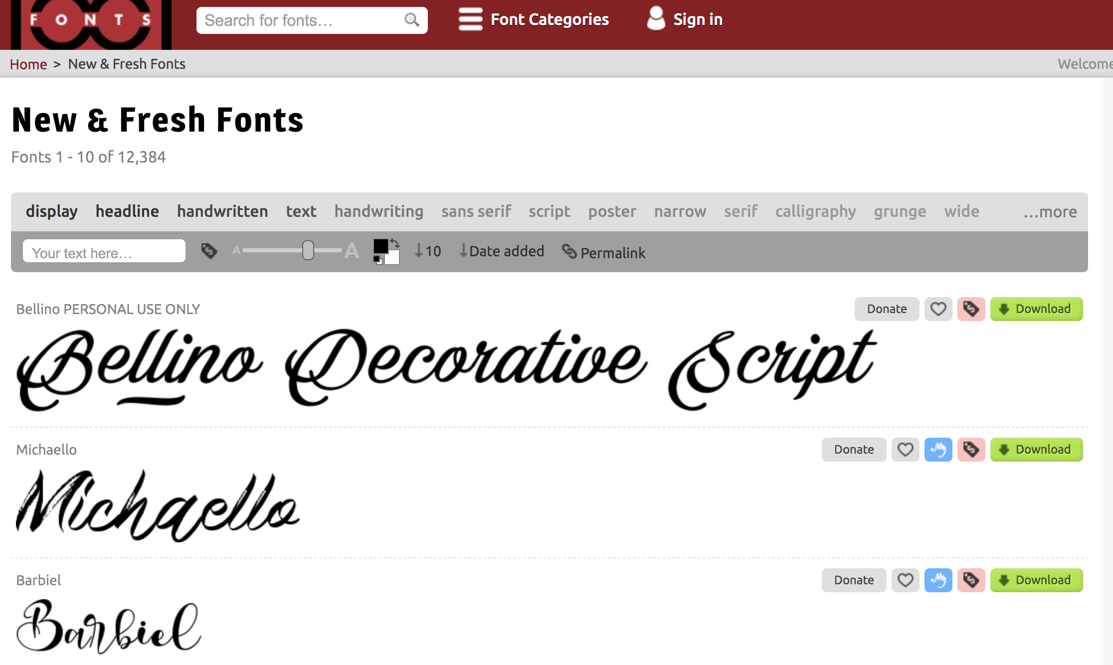Click the search magnifier icon

tap(411, 20)
